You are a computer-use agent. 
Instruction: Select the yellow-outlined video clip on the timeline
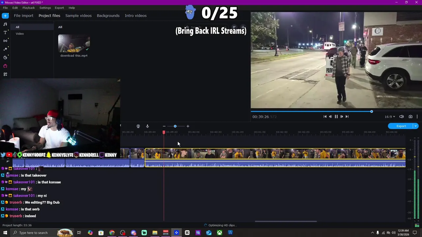point(275,158)
